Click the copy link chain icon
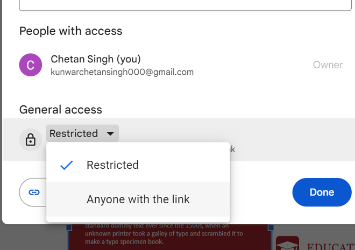 tap(34, 192)
